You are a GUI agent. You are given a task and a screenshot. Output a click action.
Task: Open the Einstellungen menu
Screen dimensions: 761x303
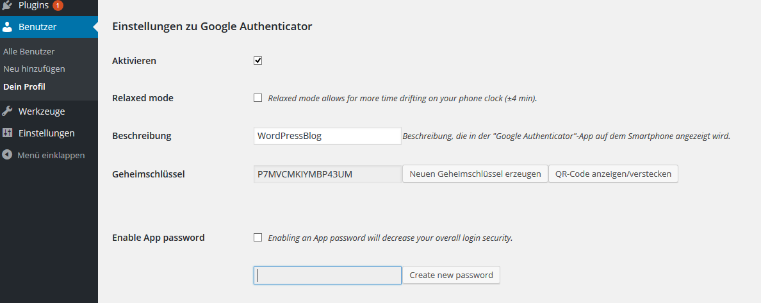point(46,133)
